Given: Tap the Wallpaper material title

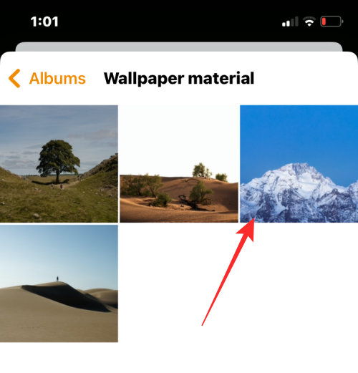Looking at the screenshot, I should pos(179,78).
